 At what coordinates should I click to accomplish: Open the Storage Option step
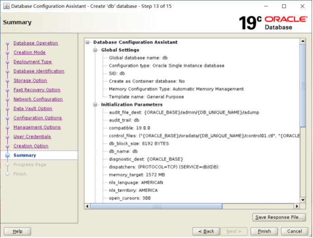click(x=30, y=81)
